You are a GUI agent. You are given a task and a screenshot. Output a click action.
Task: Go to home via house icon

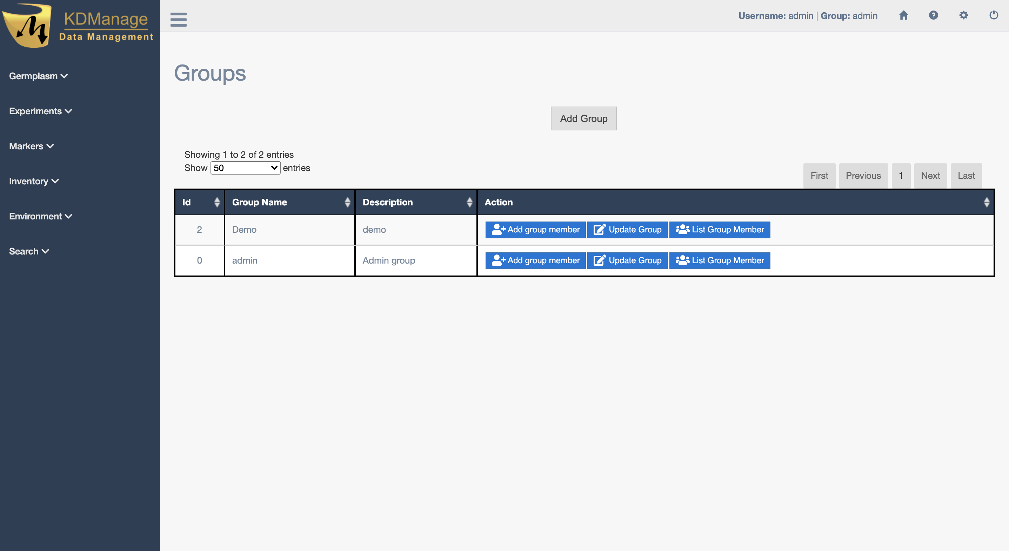pos(903,16)
